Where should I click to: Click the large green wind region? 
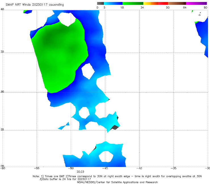pos(59,56)
